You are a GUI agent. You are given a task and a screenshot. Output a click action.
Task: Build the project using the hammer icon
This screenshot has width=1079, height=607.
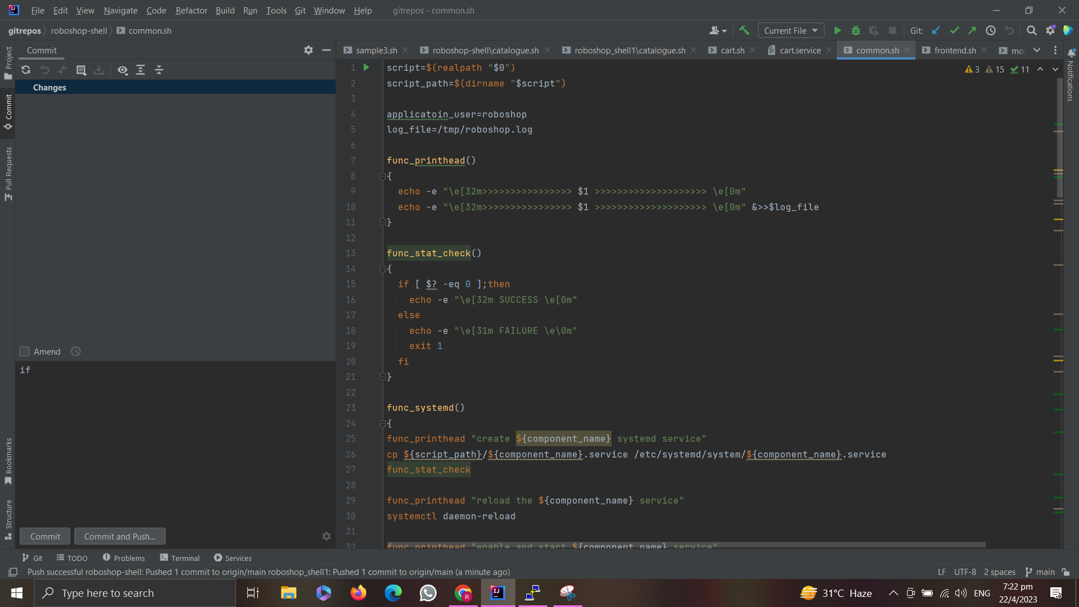[745, 30]
